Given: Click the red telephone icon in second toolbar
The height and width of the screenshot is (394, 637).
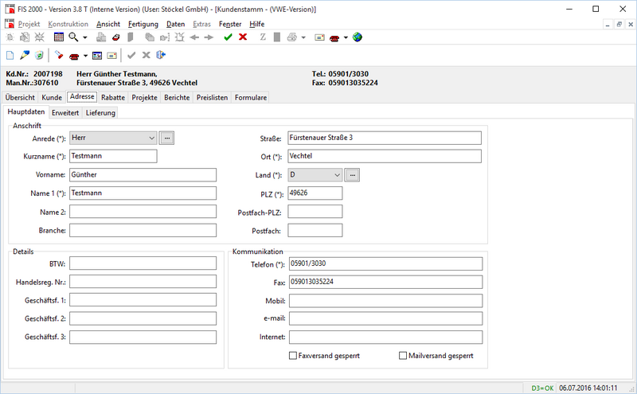Looking at the screenshot, I should click(74, 56).
